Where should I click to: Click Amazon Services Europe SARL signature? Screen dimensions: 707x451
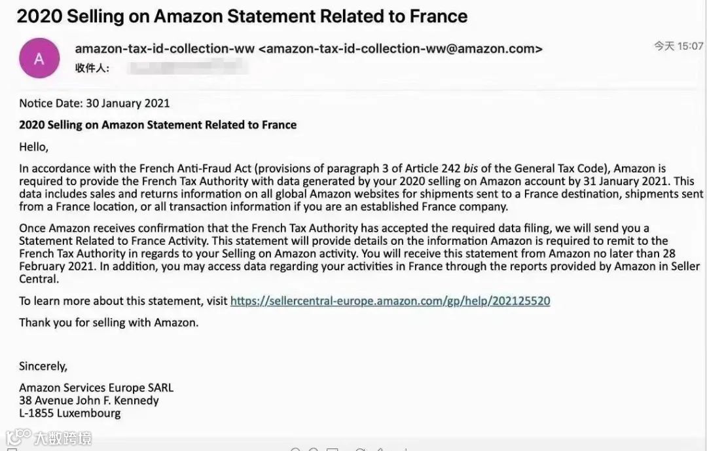coord(96,388)
